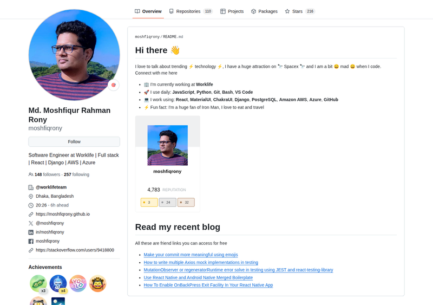Open the stackoverflow.com/users/9418800 link
This screenshot has height=305, width=433.
(x=75, y=250)
